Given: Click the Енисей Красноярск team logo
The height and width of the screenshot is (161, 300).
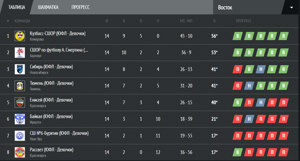Looking at the screenshot, I should pyautogui.click(x=19, y=102).
